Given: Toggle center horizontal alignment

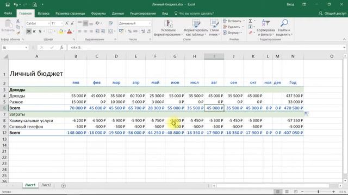Looking at the screenshot, I should (x=85, y=31).
